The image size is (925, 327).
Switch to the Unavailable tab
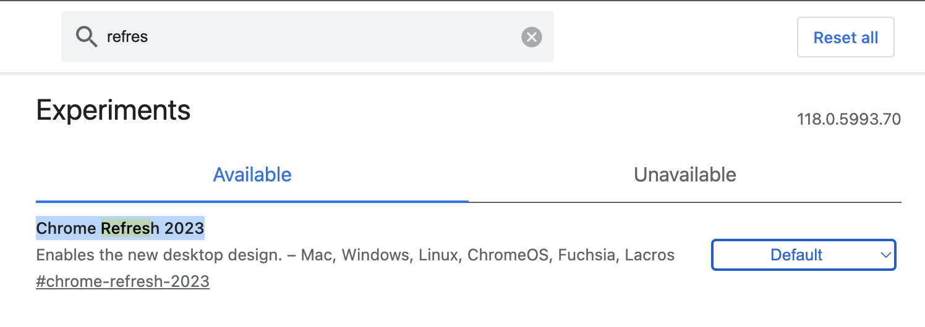[685, 175]
